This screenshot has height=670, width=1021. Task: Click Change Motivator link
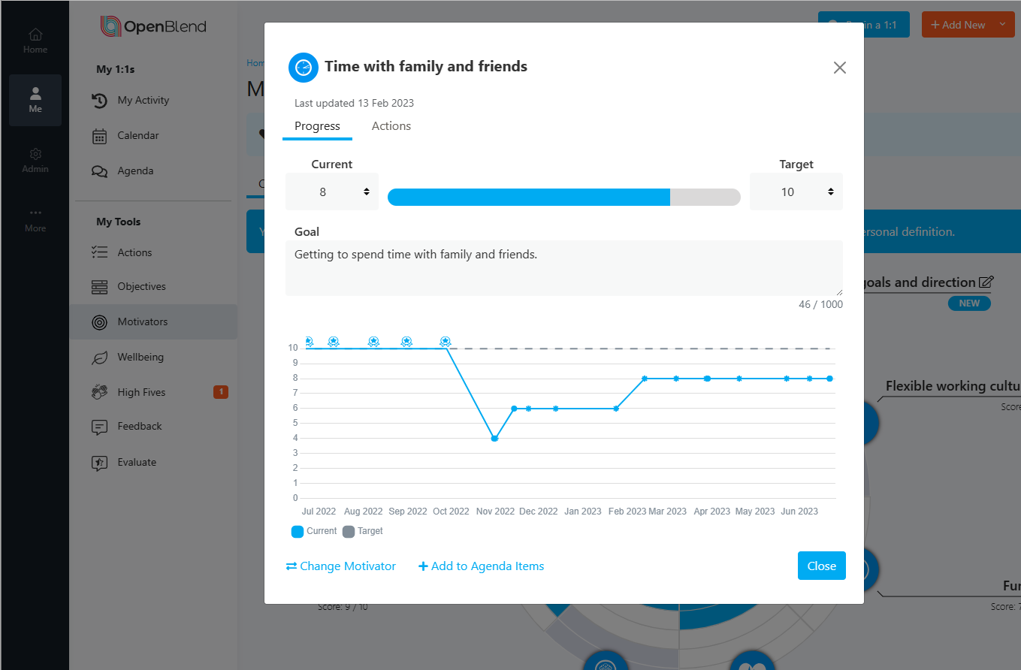(x=341, y=566)
